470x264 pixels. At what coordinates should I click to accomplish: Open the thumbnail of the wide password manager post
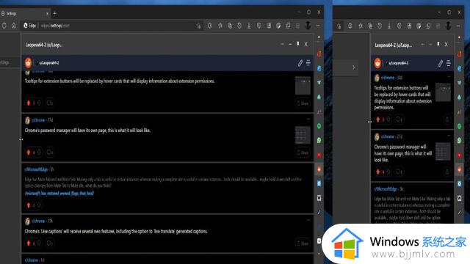303,135
